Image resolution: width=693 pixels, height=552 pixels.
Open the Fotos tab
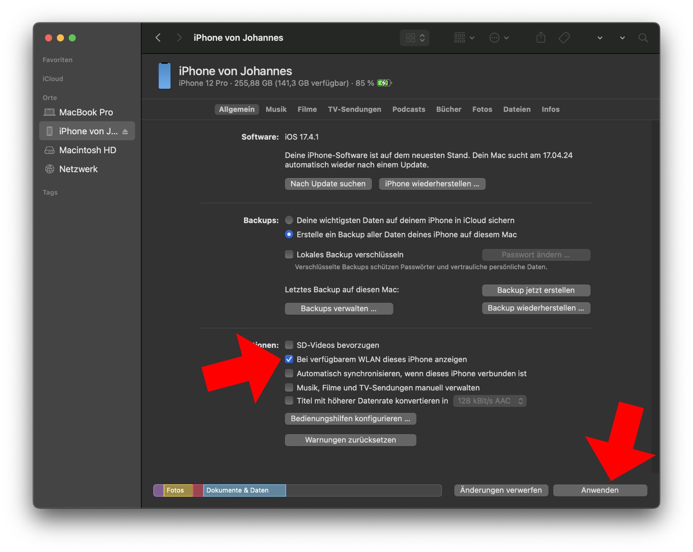point(482,109)
